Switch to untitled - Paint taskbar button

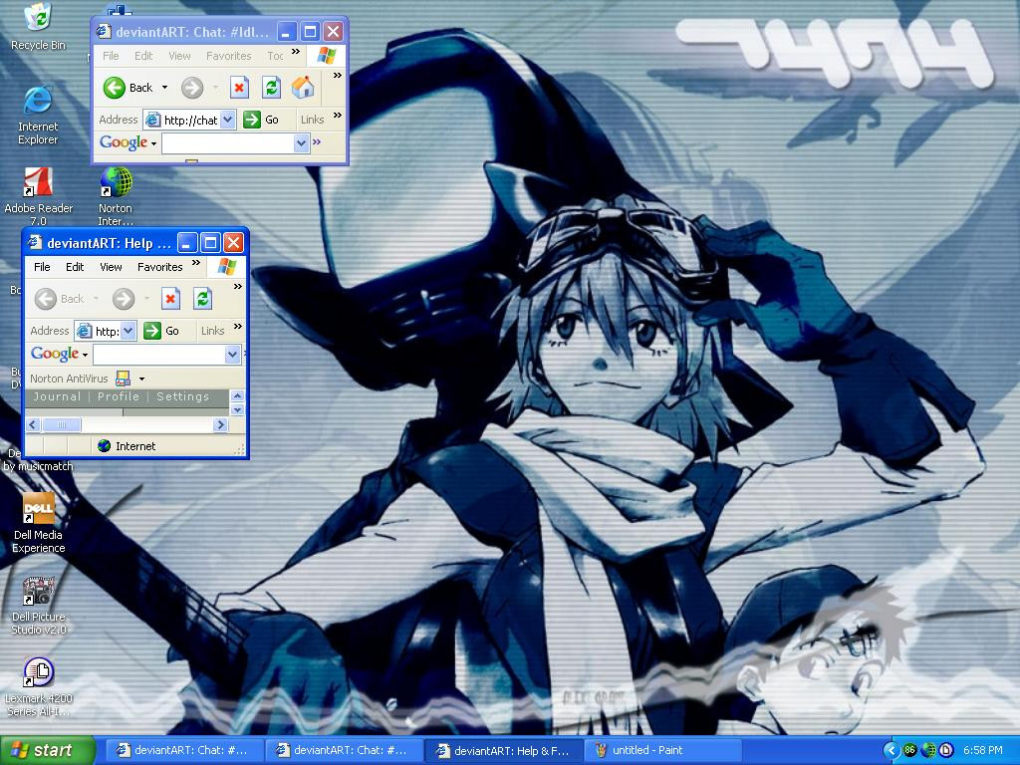[662, 750]
